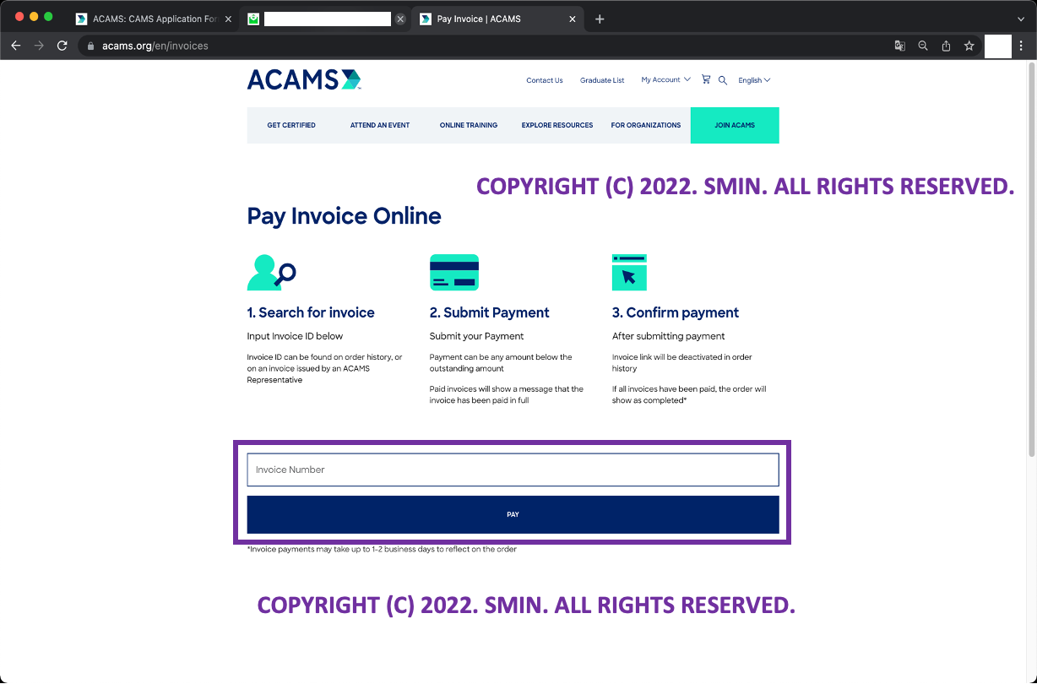The width and height of the screenshot is (1037, 684).
Task: Close the CAMS Application Form tab
Action: click(x=228, y=19)
